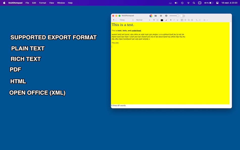This screenshot has width=240, height=150.
Task: Center align the text
Action: tap(185, 20)
